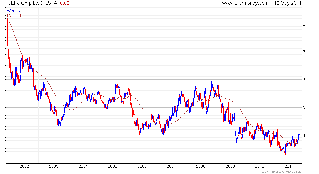Click the price level 5 axis label

[x=304, y=108]
